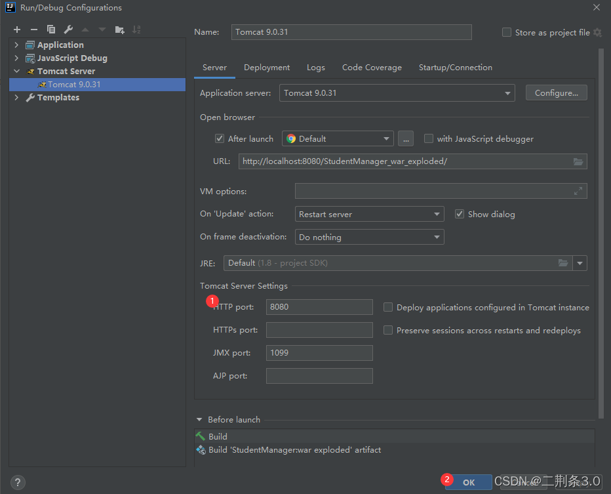Open the JRE dropdown arrow

point(580,263)
